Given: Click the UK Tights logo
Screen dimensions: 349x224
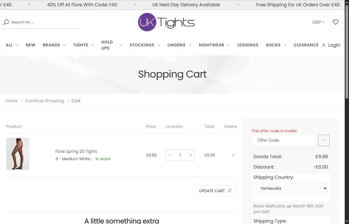Looking at the screenshot, I should coord(166,22).
